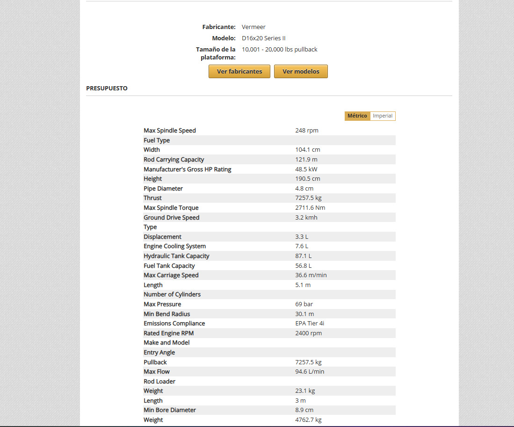This screenshot has height=427, width=514.
Task: Select the 3.2 kmh value
Action: pos(306,218)
